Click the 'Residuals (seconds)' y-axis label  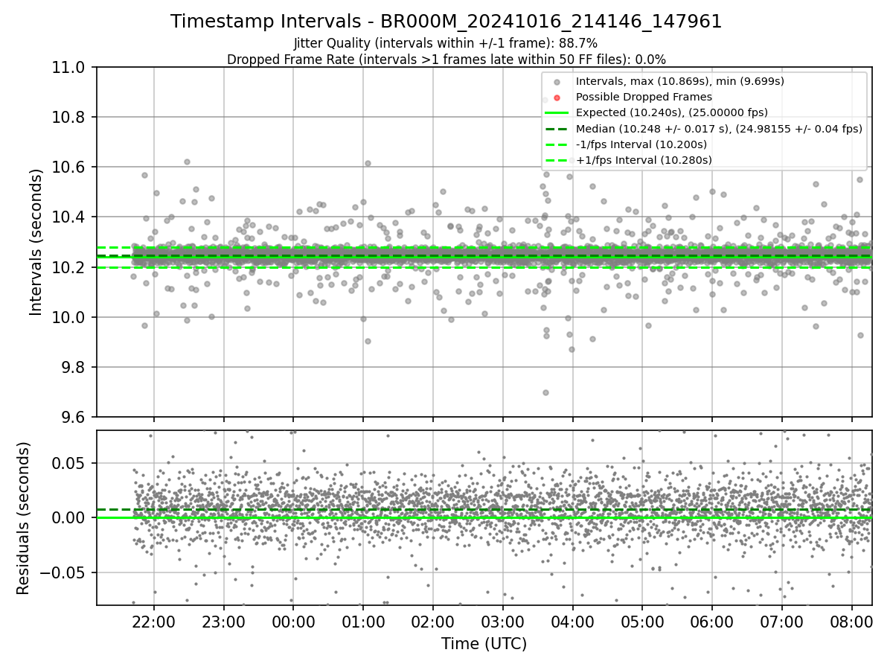[x=23, y=518]
